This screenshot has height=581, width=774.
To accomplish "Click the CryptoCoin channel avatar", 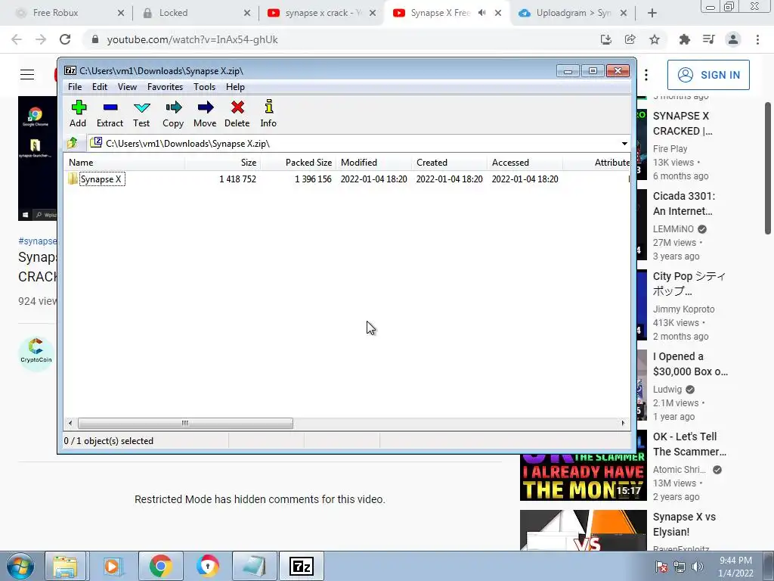I will (x=36, y=354).
